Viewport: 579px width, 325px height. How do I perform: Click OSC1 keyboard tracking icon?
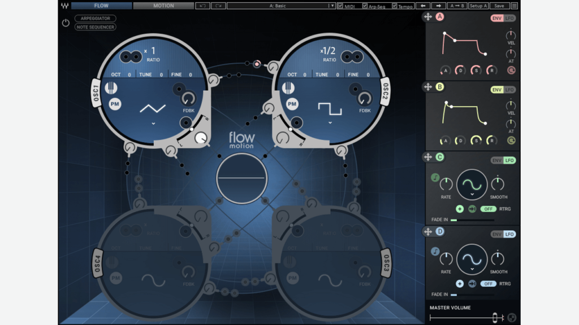click(x=111, y=88)
